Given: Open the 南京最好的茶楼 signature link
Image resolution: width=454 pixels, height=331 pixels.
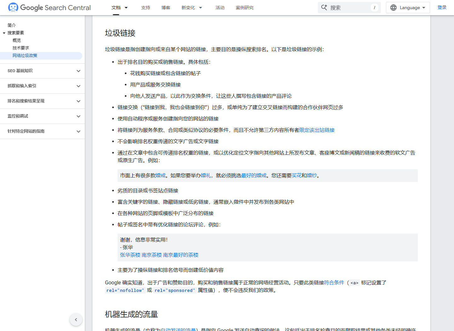Looking at the screenshot, I should (x=181, y=255).
